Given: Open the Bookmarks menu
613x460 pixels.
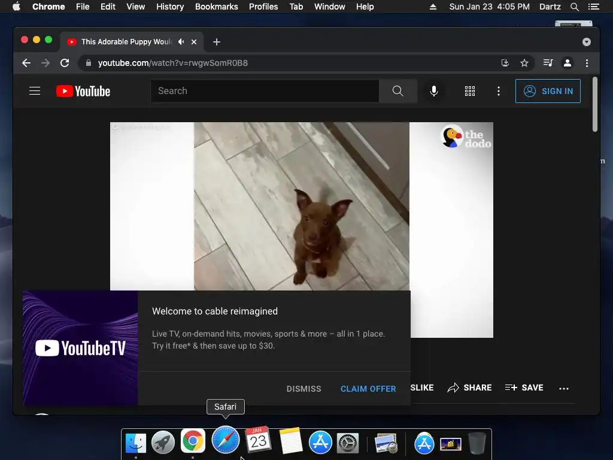Looking at the screenshot, I should coord(217,7).
